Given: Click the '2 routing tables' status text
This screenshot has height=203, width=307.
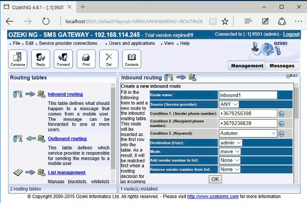Looking at the screenshot, I should click(25, 189).
